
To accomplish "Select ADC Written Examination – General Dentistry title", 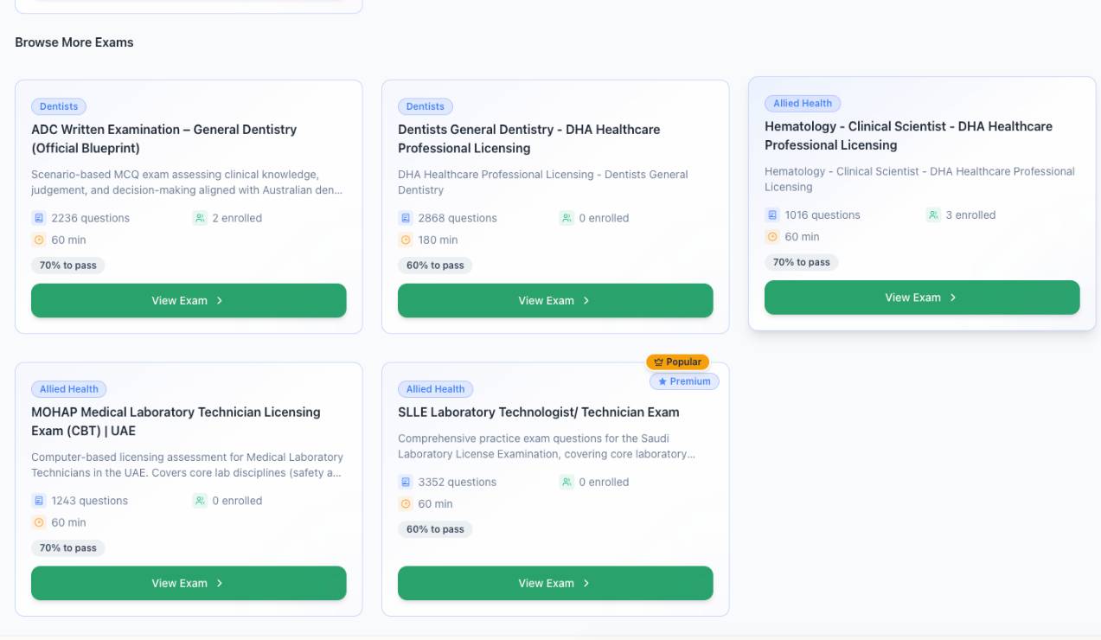I will click(x=164, y=138).
